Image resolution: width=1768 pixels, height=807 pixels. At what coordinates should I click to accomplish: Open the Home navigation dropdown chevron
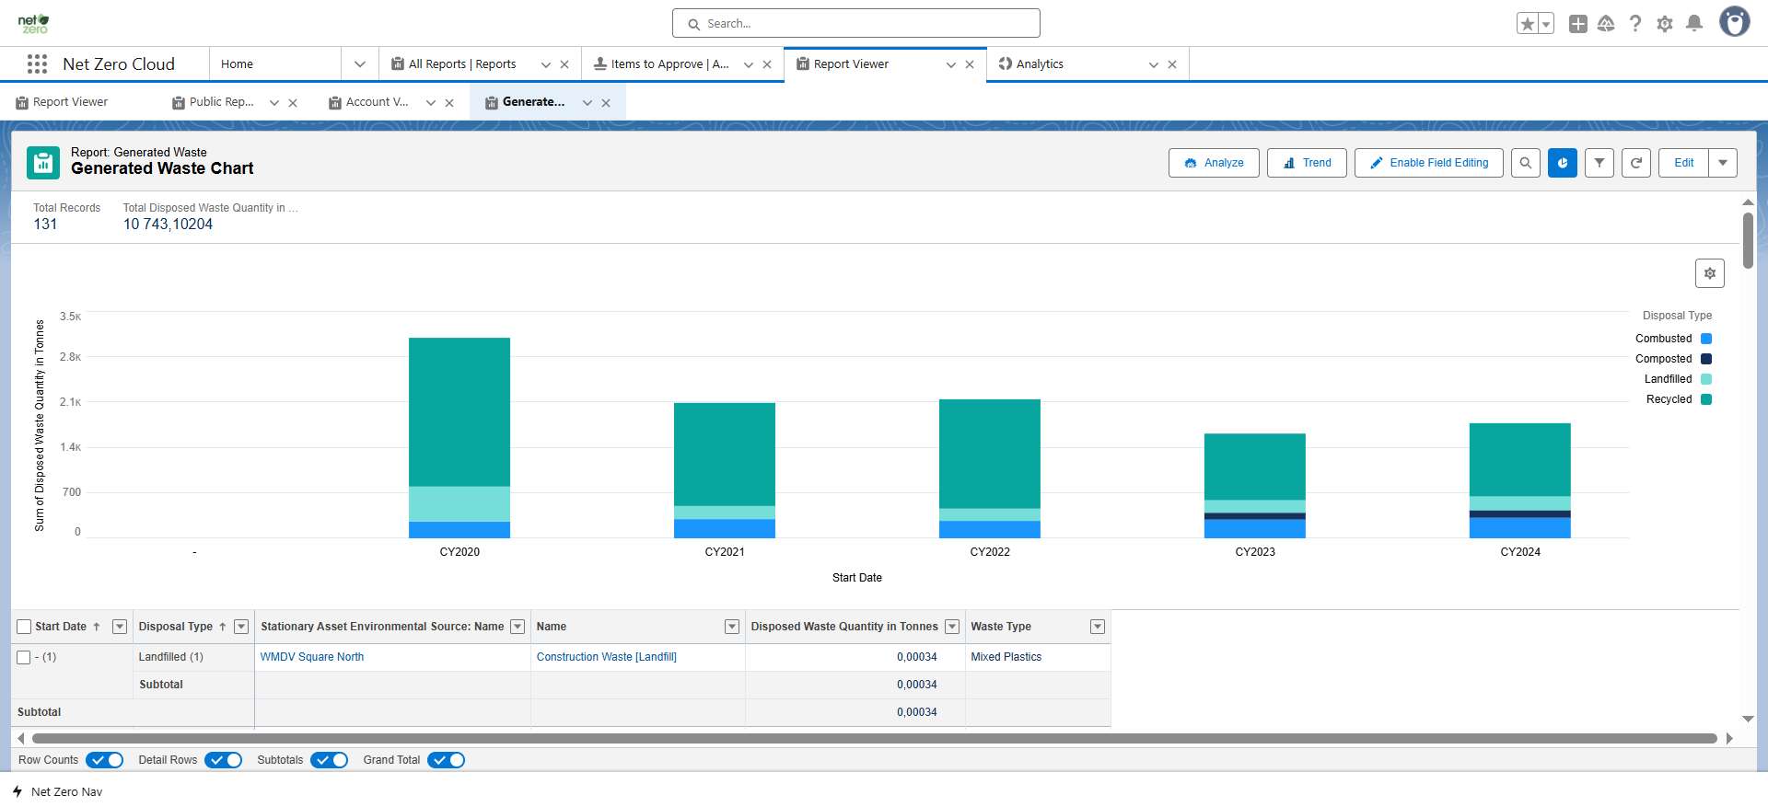pyautogui.click(x=360, y=64)
